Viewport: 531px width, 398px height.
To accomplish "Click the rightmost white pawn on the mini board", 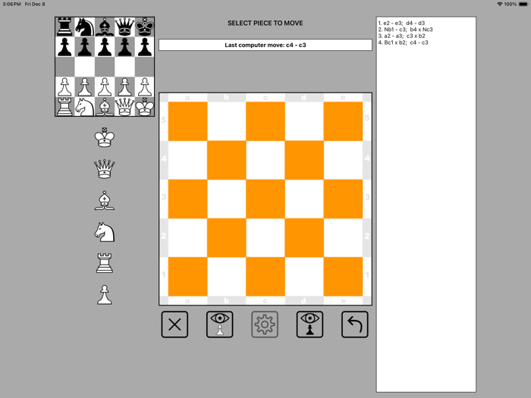I will 145,86.
